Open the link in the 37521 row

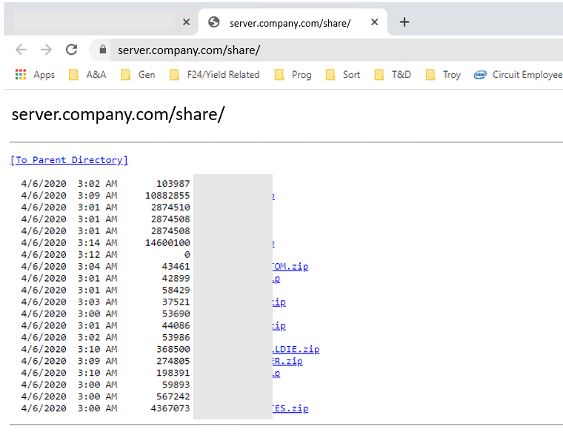pyautogui.click(x=279, y=302)
